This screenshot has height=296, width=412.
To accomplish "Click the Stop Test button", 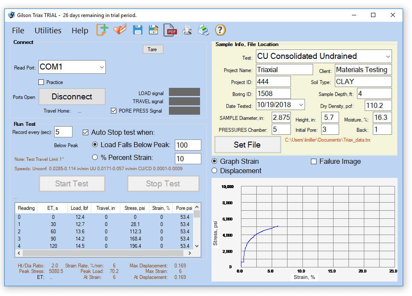I will (x=163, y=183).
